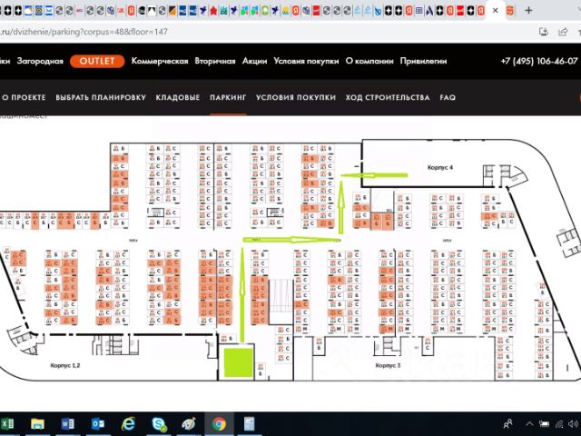Image resolution: width=581 pixels, height=436 pixels.
Task: Open the FAQ tab
Action: pyautogui.click(x=448, y=97)
